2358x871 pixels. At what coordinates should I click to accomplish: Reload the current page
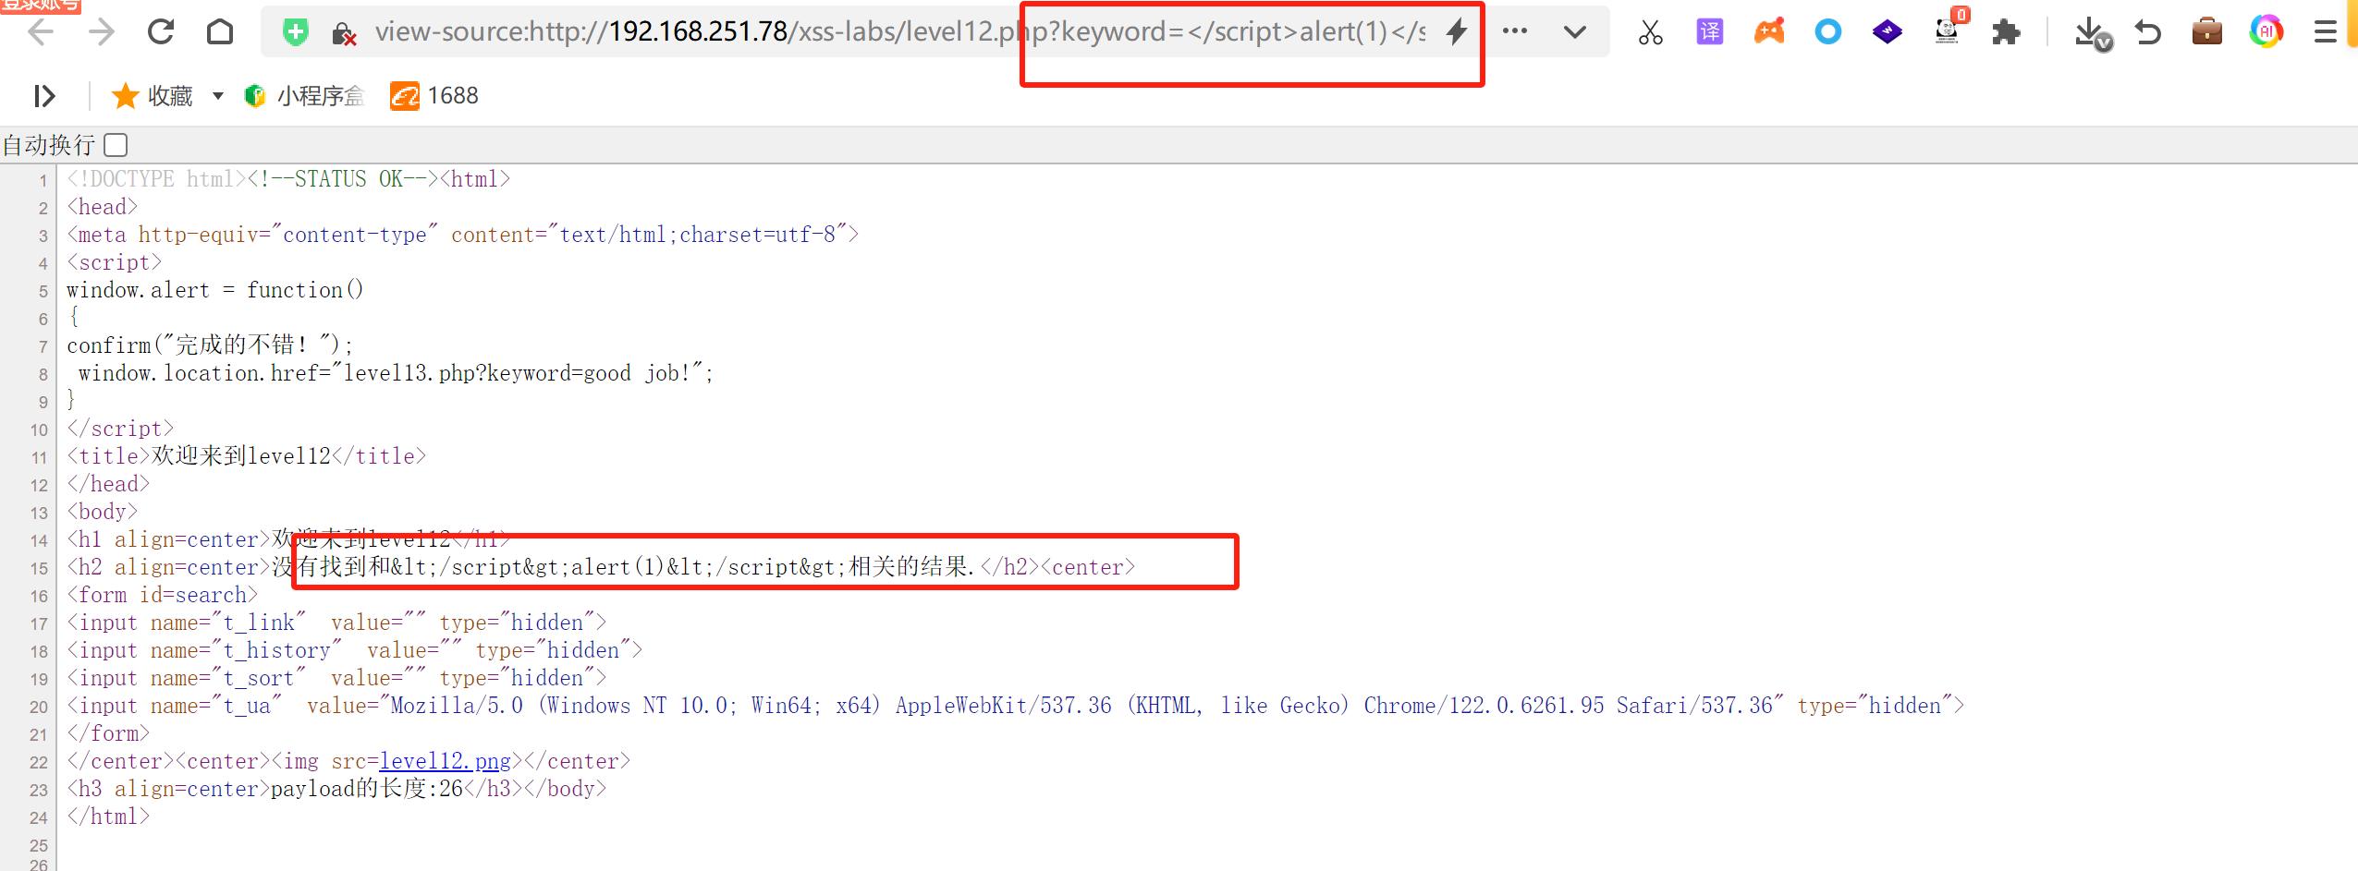click(161, 32)
